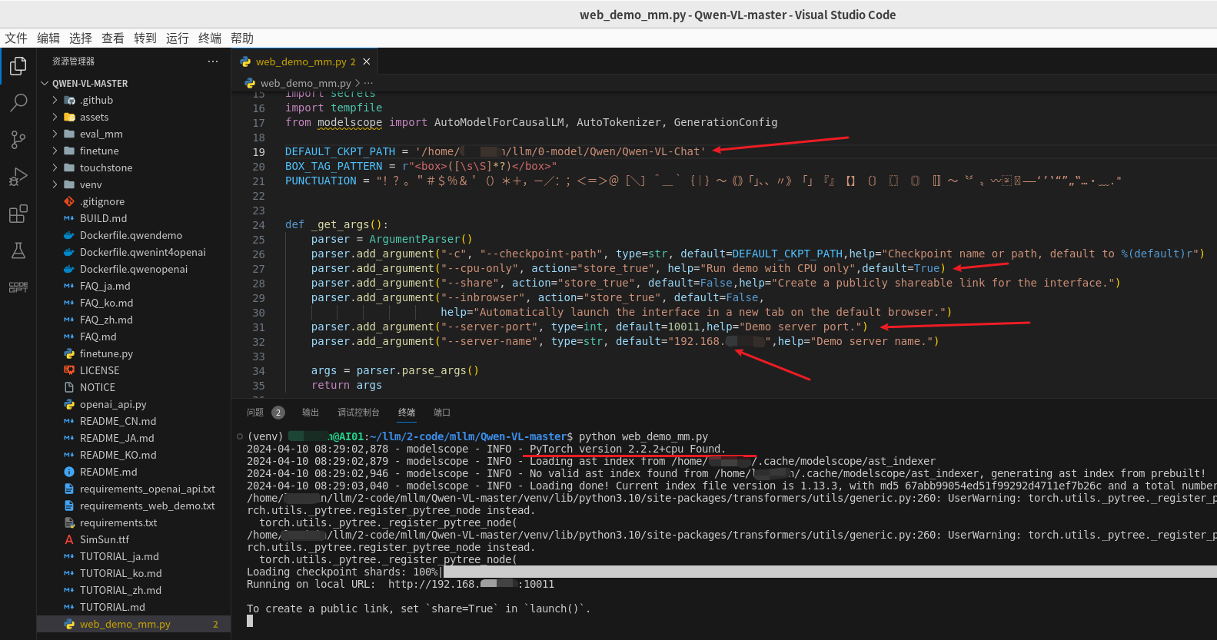
Task: Switch to the 终端 (Terminal) panel tab
Action: [407, 413]
